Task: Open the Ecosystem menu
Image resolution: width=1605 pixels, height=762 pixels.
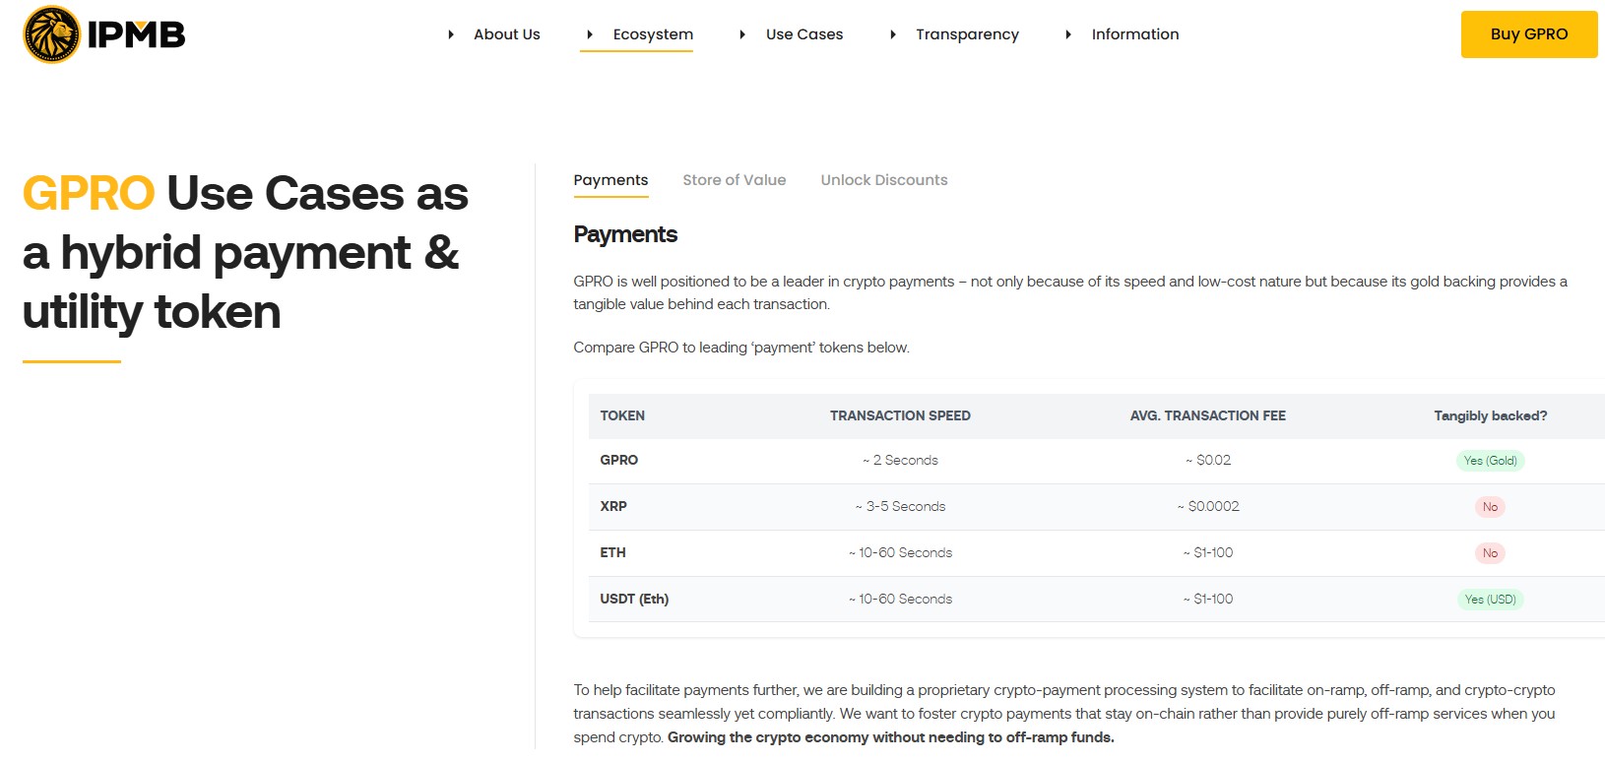Action: (653, 34)
